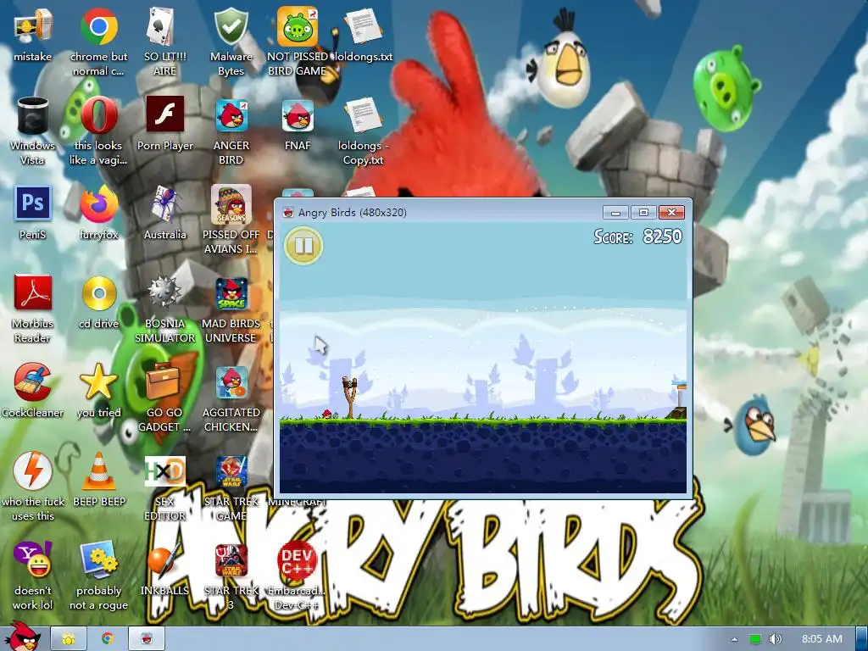Screen dimensions: 868x651
Task: Open the HxD icon labeled 'SEX EDITOR'
Action: (x=164, y=471)
